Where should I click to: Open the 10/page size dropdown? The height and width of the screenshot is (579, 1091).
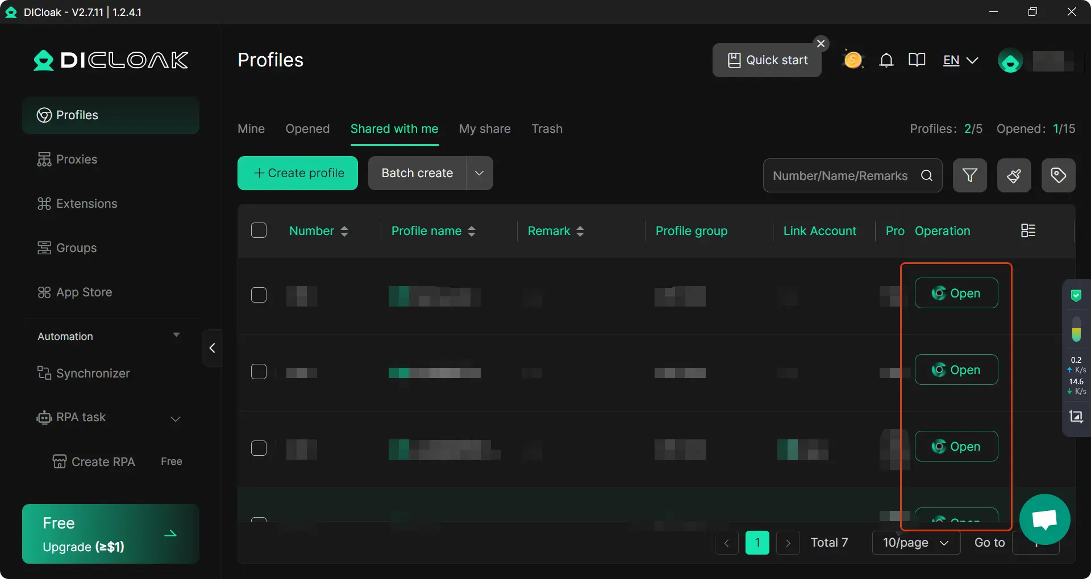(x=915, y=543)
